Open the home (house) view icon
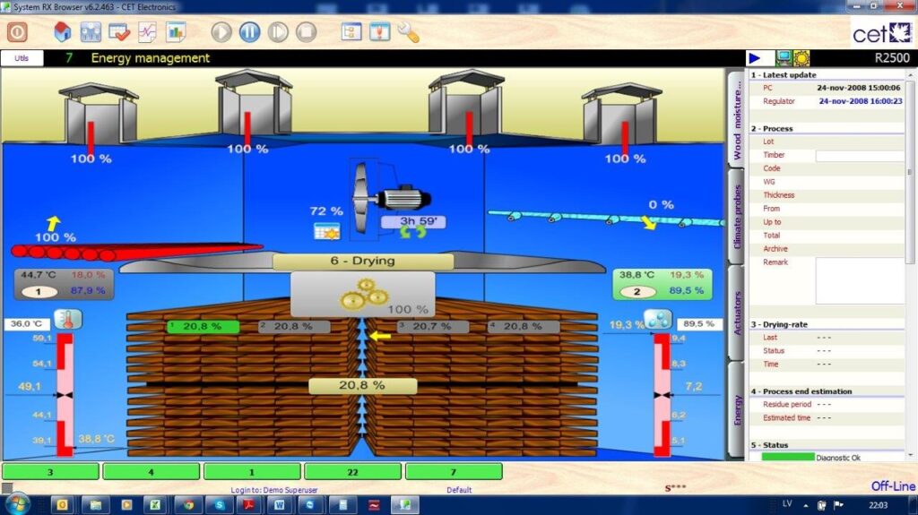Viewport: 918px width, 515px height. 63,31
